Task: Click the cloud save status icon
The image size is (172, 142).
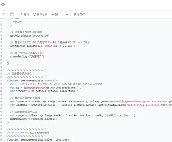Action: (3, 4)
